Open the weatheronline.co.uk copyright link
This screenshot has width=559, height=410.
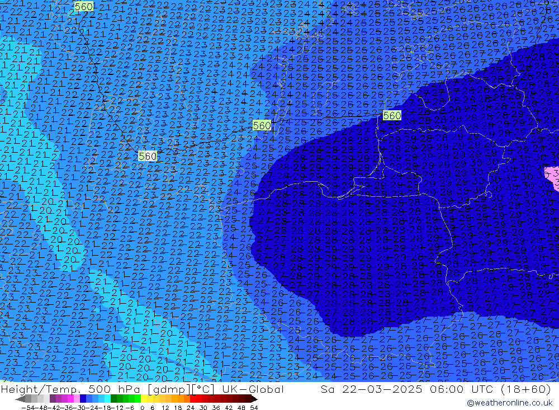[x=509, y=403]
